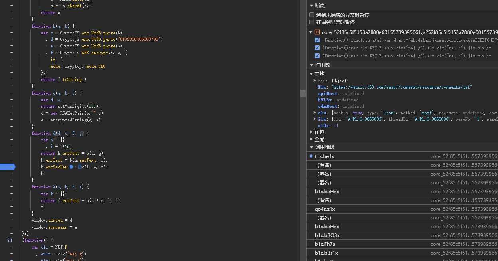Click the inline breakpoint marker before c(i, e, f)
This screenshot has height=261, width=498.
[79, 167]
